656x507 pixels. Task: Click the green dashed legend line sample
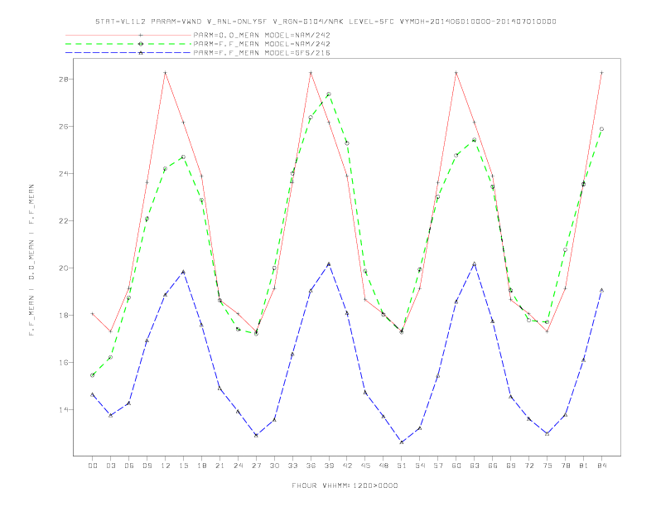click(128, 44)
